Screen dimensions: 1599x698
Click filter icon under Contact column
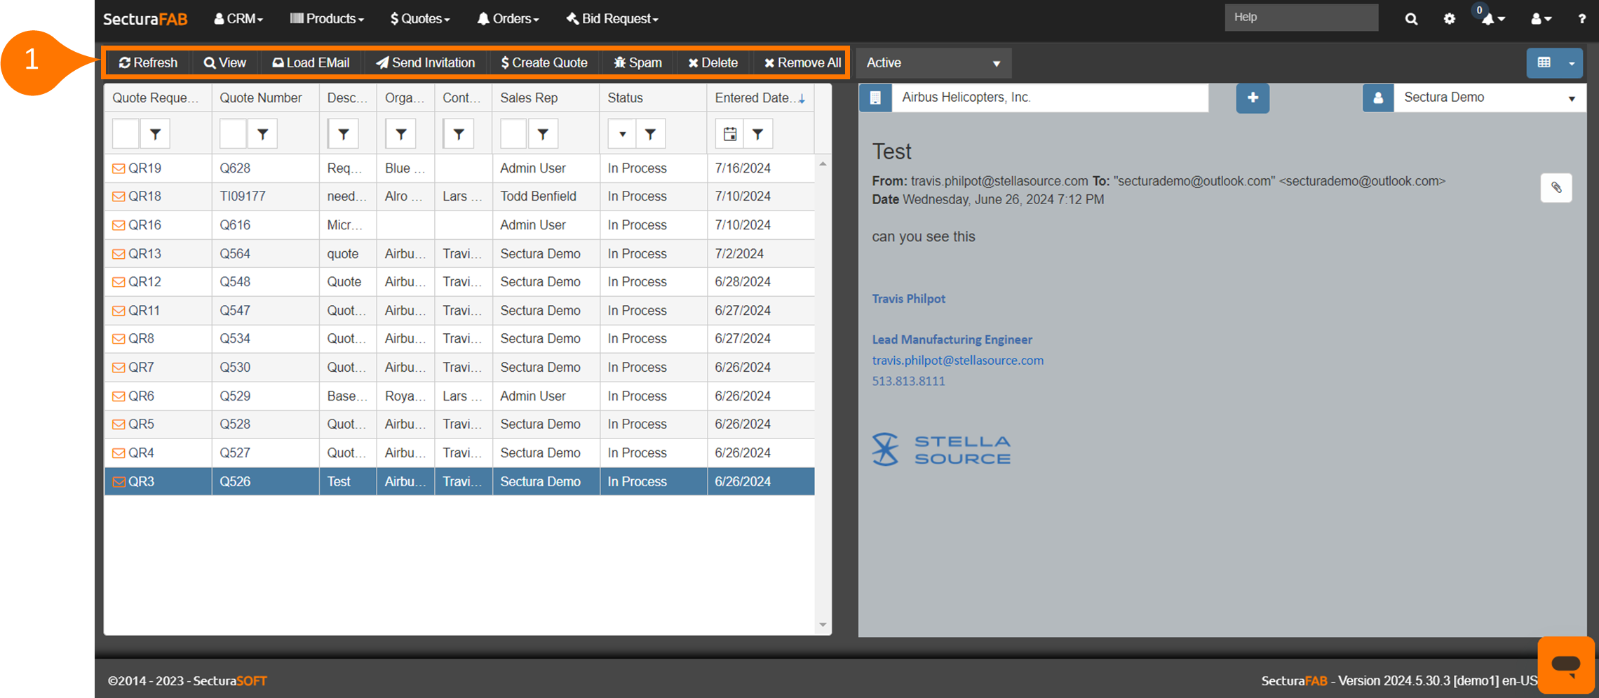[x=459, y=133]
